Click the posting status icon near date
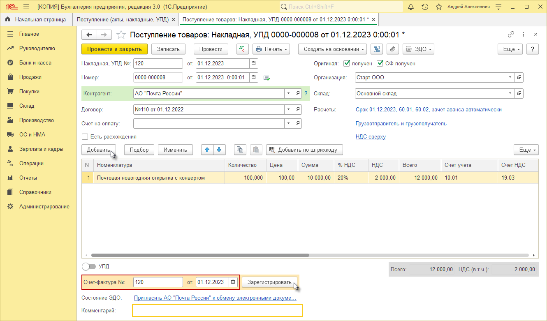The height and width of the screenshot is (321, 547). point(267,78)
